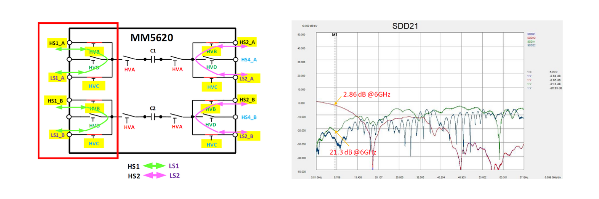599x199 pixels.
Task: Click the 46.903 x-axis label
Action: click(461, 177)
